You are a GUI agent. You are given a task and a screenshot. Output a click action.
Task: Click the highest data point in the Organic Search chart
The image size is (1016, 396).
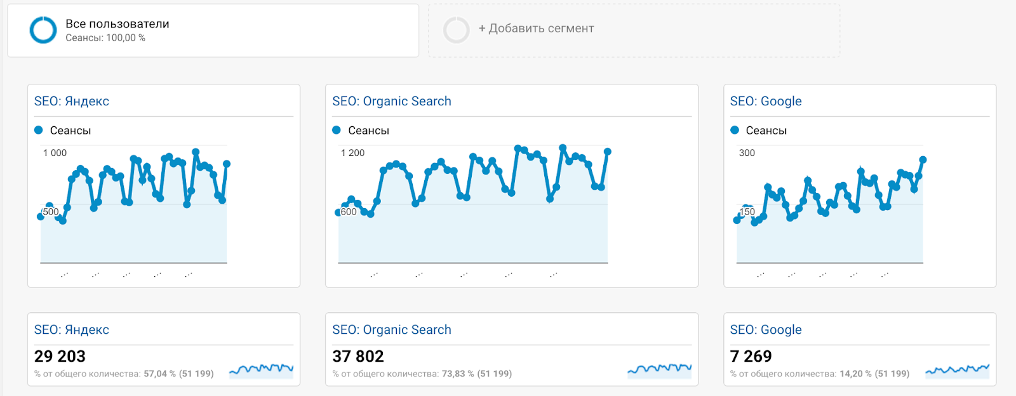[562, 147]
